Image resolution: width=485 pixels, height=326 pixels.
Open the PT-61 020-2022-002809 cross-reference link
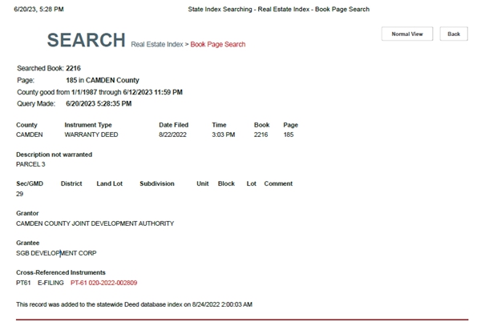coord(103,283)
